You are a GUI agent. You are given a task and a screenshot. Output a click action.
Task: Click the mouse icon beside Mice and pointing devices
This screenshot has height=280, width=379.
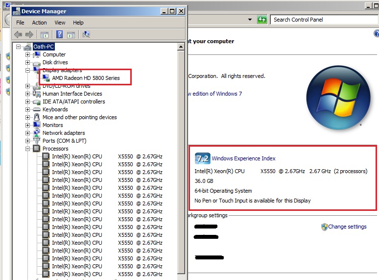pos(37,117)
